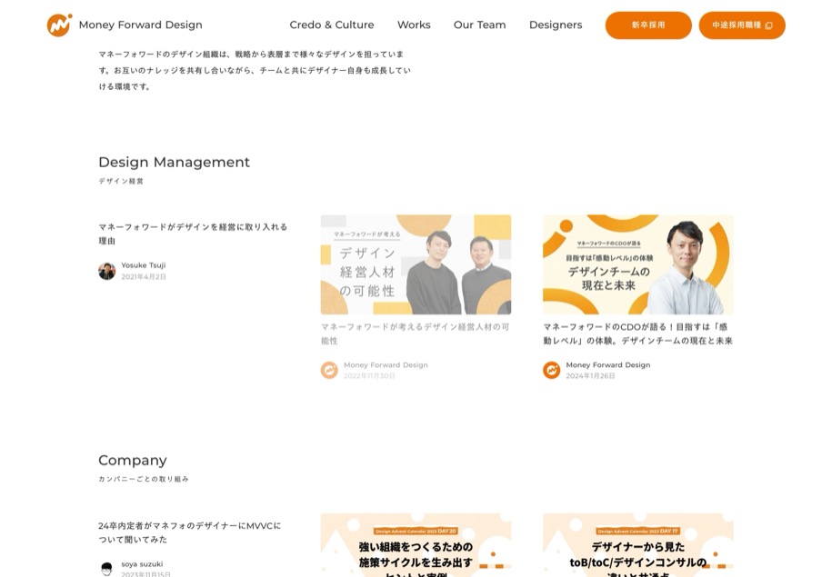Open デザイナーから見た toB/toC thumbnail
The width and height of the screenshot is (832, 577).
tap(637, 545)
